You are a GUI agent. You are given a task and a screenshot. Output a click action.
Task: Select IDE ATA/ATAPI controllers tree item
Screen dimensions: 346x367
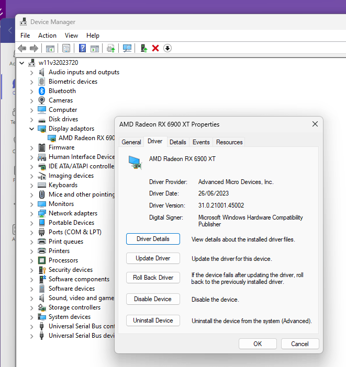81,166
